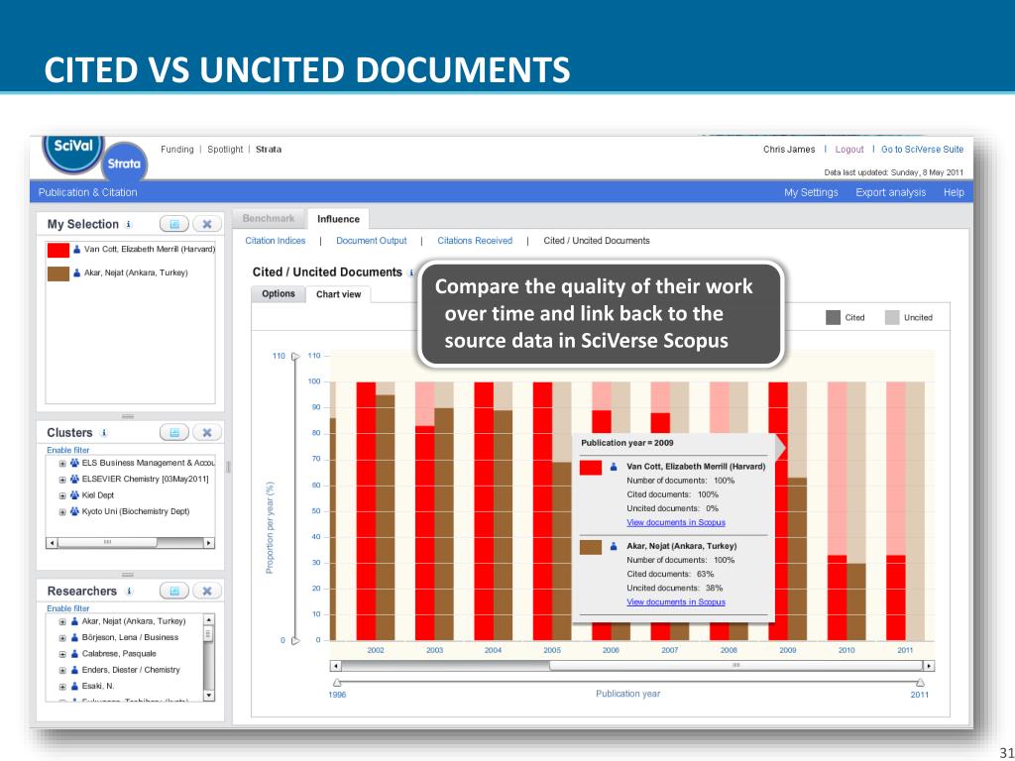Click person icon of Esaki, N.
This screenshot has height=761, width=1015.
click(x=74, y=686)
